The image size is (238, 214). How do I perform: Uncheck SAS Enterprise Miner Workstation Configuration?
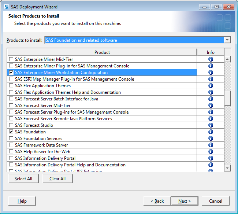(x=11, y=72)
